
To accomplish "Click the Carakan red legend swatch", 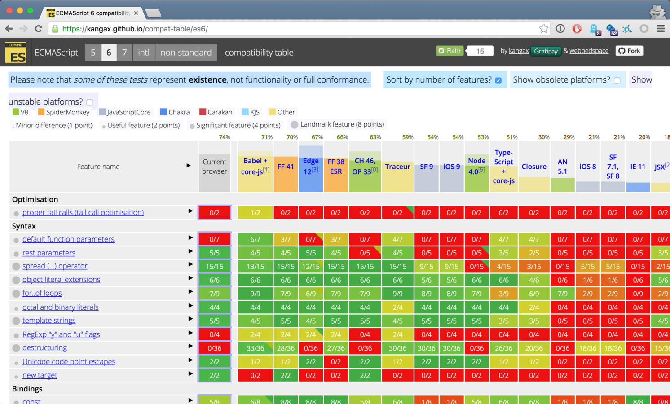I will (203, 112).
